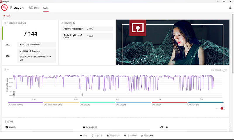This screenshot has height=140, width=234.
Task: Select the 结果 results tab
Action: (46, 8)
